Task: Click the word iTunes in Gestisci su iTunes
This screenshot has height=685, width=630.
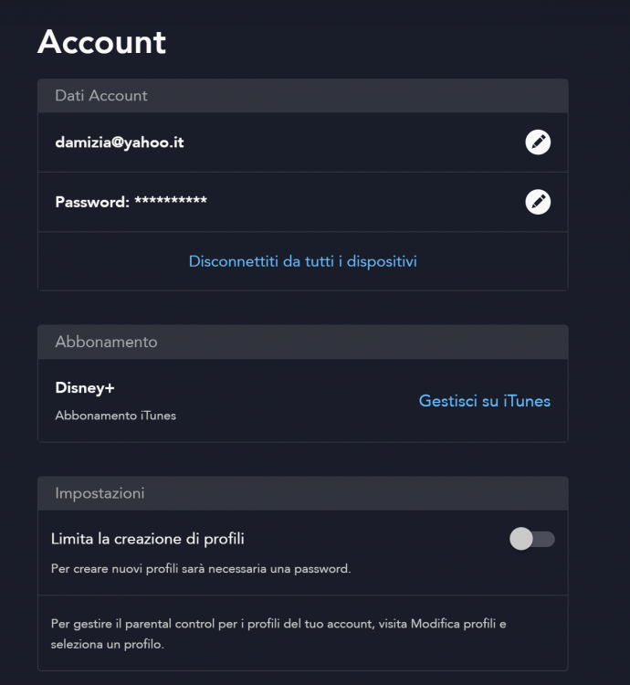Action: click(528, 400)
